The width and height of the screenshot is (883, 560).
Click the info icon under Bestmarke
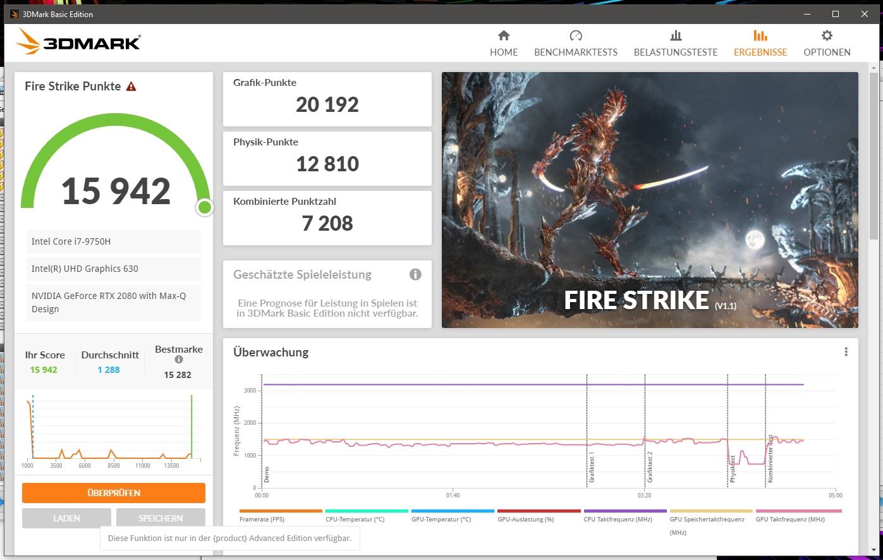179,360
